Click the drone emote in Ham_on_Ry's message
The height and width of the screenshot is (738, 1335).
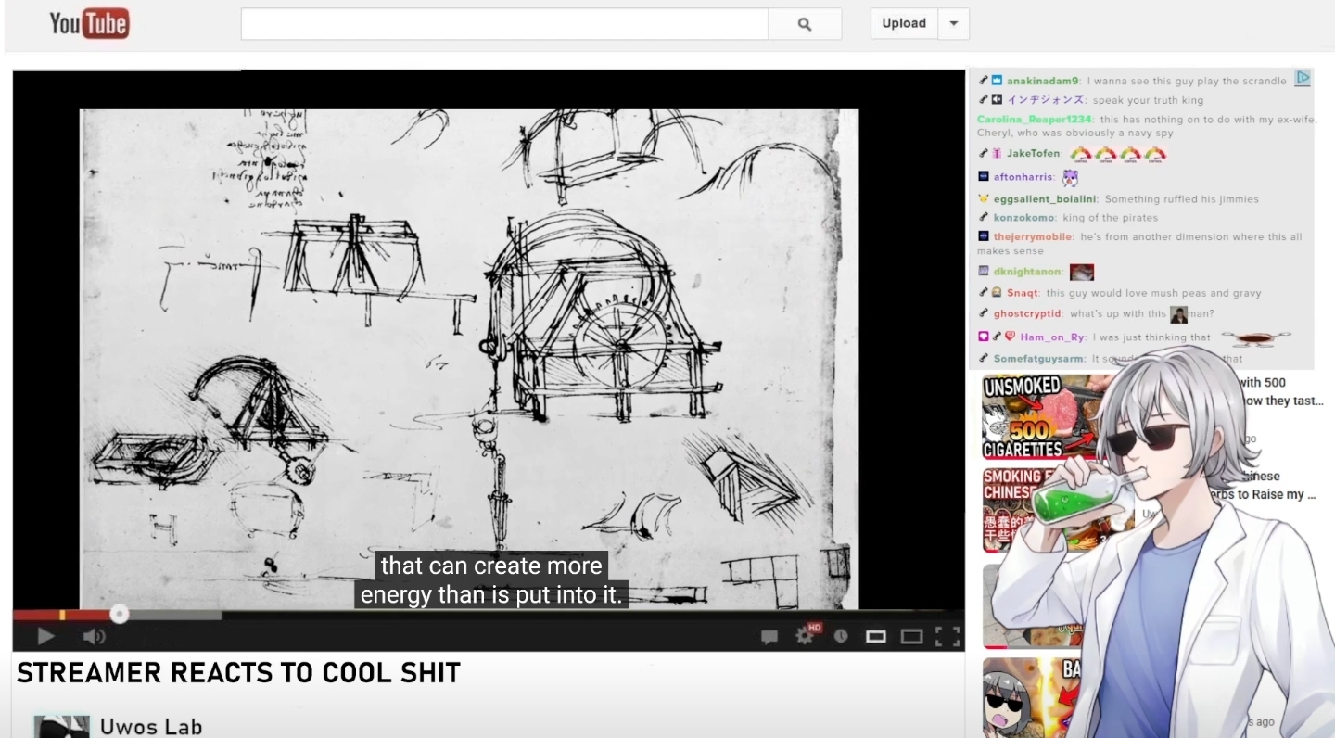coord(1255,338)
